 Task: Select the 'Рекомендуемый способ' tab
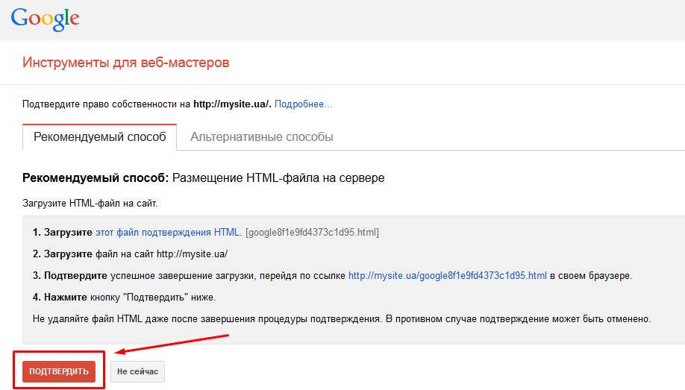tap(99, 137)
